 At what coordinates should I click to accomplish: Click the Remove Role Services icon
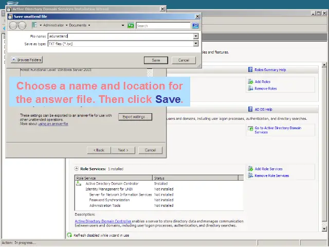pyautogui.click(x=250, y=175)
